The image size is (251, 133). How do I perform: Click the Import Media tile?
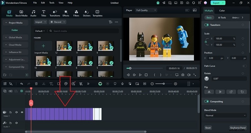click(x=43, y=46)
